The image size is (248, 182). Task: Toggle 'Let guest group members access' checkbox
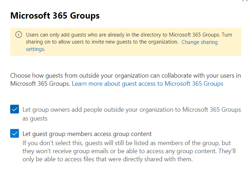[x=14, y=134]
